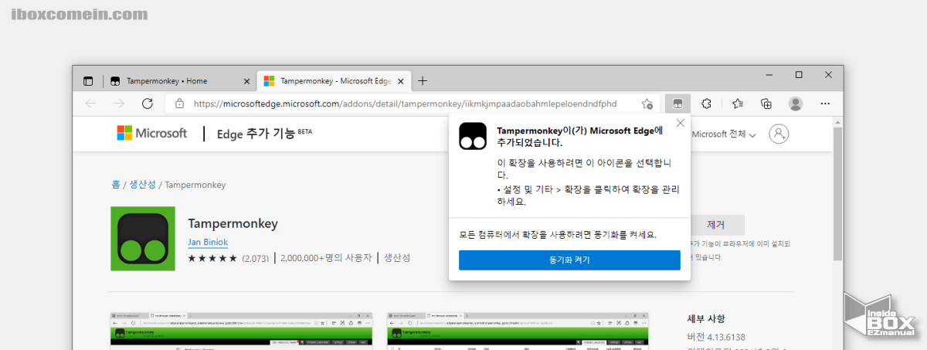Open a new browser tab
The image size is (927, 350).
coord(423,80)
